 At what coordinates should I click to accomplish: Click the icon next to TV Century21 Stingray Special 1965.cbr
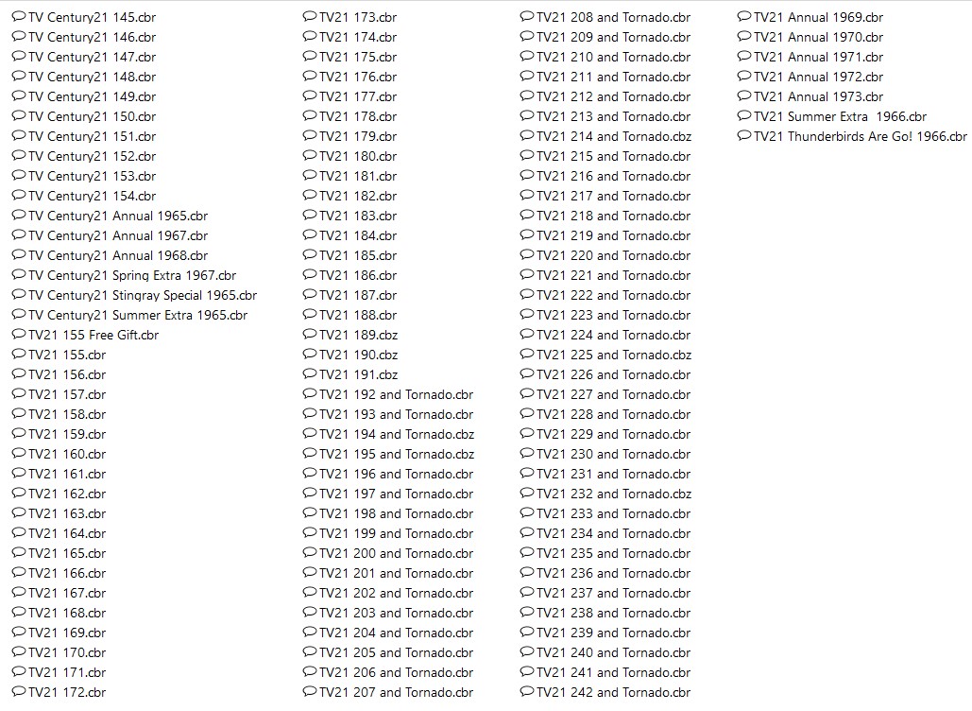19,295
